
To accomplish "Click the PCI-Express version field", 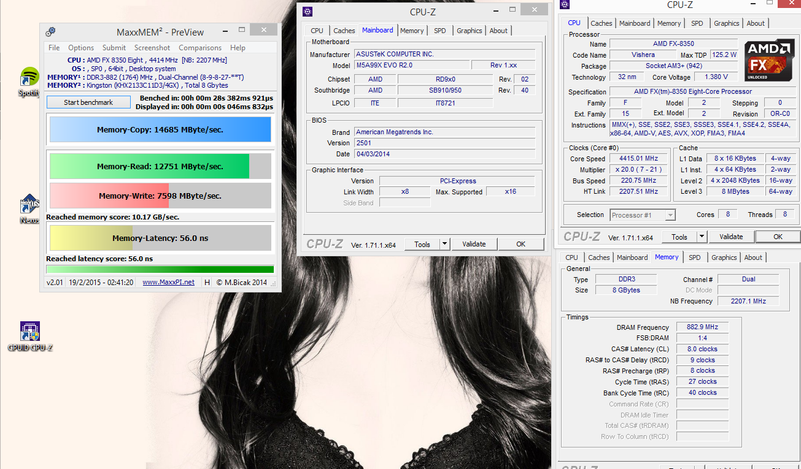I will 457,181.
